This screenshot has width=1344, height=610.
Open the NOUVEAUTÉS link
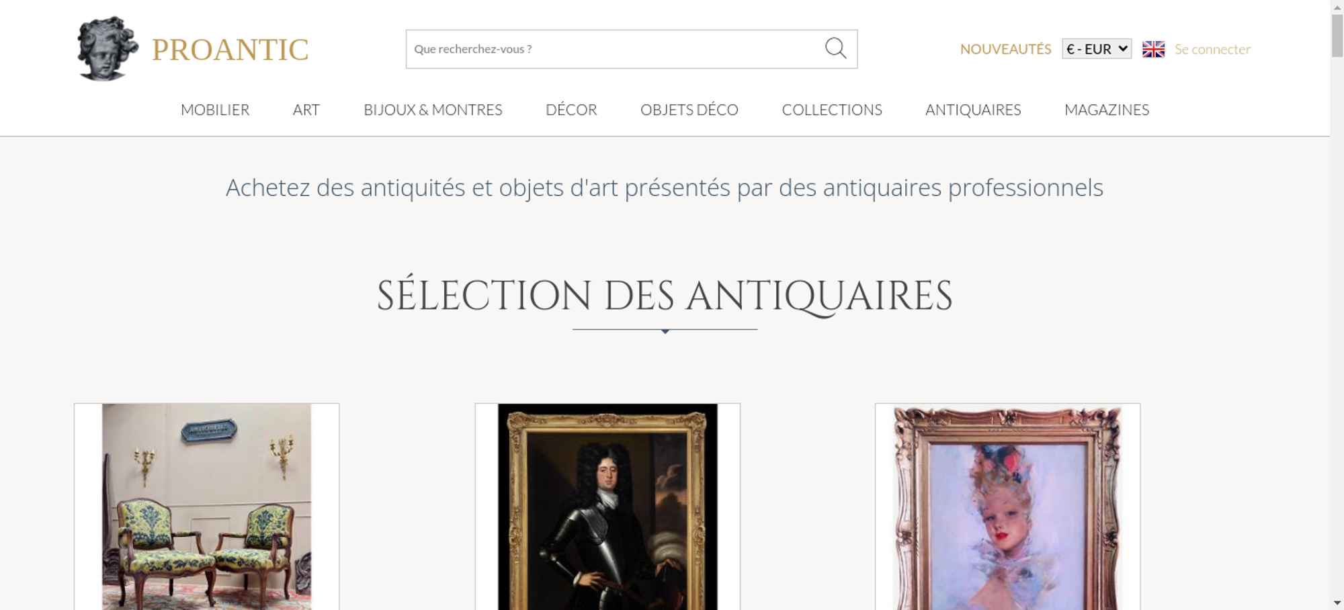pyautogui.click(x=1005, y=49)
